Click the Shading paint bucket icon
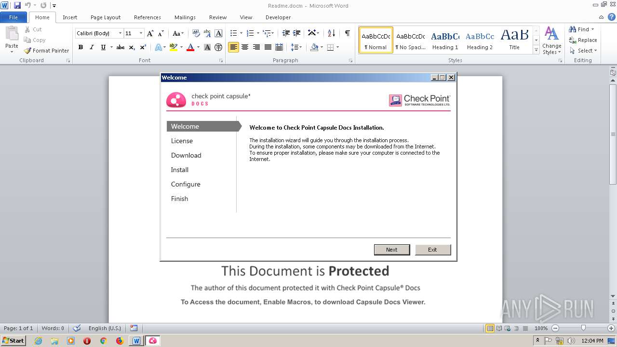The height and width of the screenshot is (347, 617). coord(314,47)
